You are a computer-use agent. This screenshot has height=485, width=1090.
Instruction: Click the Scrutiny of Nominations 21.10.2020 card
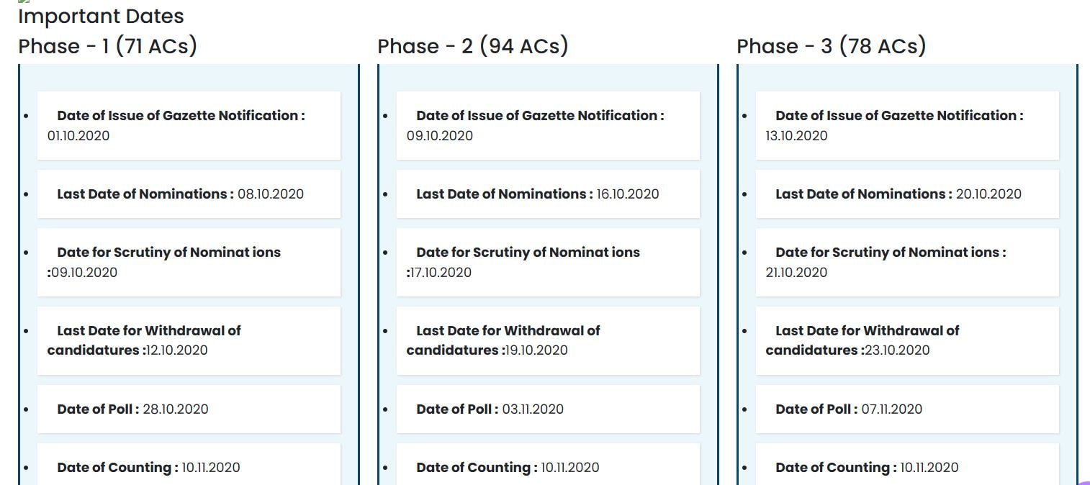point(906,262)
